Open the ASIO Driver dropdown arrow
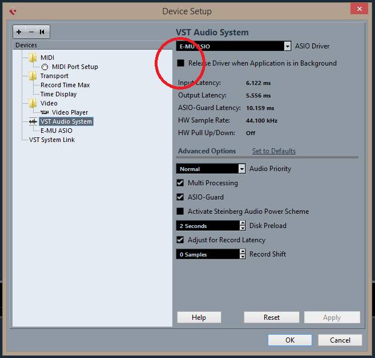375x358 pixels. [288, 46]
